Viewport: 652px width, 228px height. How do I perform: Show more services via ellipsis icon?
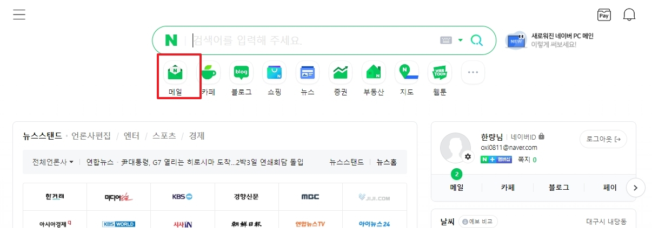point(473,72)
